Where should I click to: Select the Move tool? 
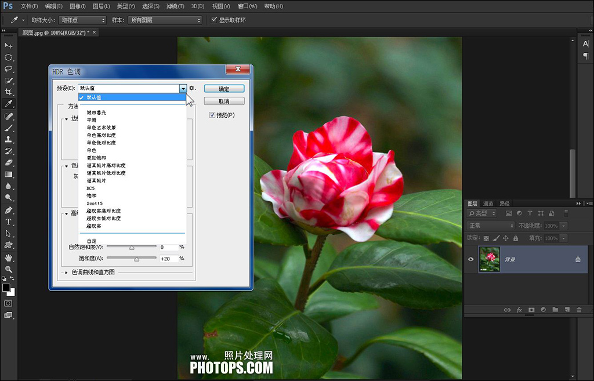pyautogui.click(x=8, y=45)
